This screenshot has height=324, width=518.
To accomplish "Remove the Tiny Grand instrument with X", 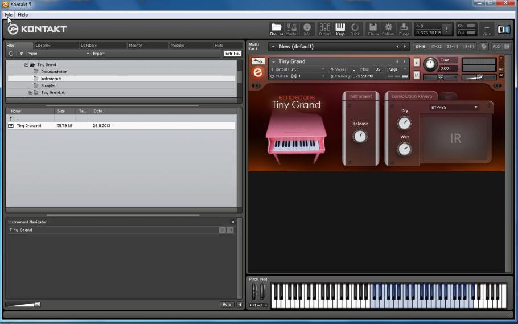I will (x=501, y=59).
